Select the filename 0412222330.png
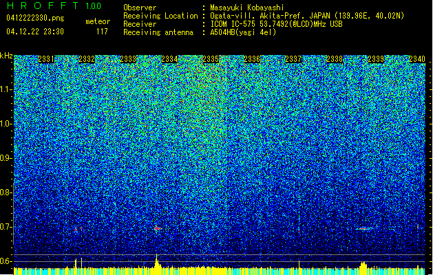Screen dimensions: 433x275 click(35, 18)
